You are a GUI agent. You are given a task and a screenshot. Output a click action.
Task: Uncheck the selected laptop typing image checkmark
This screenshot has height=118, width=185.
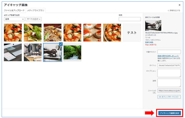click(x=61, y=44)
